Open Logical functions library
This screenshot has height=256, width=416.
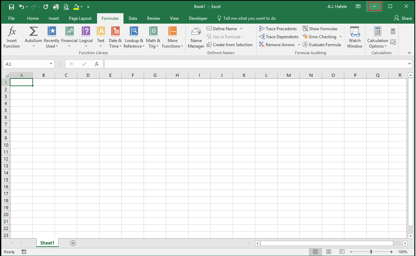[x=86, y=37]
